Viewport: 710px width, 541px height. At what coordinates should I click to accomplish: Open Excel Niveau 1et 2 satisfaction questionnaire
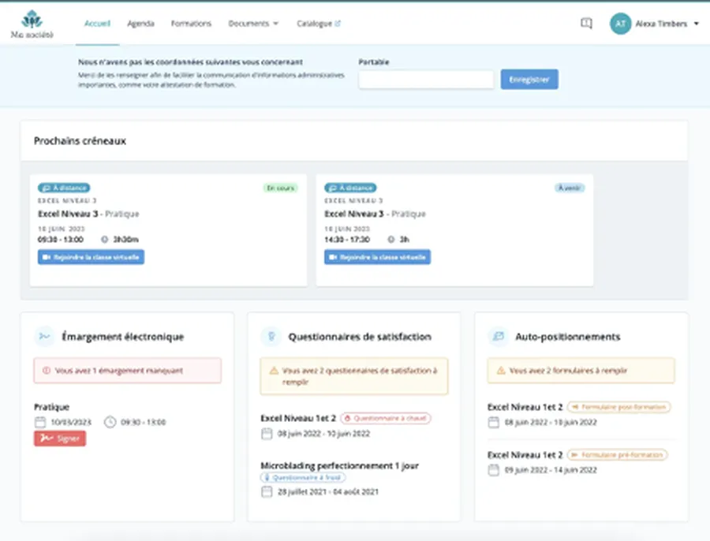point(298,418)
